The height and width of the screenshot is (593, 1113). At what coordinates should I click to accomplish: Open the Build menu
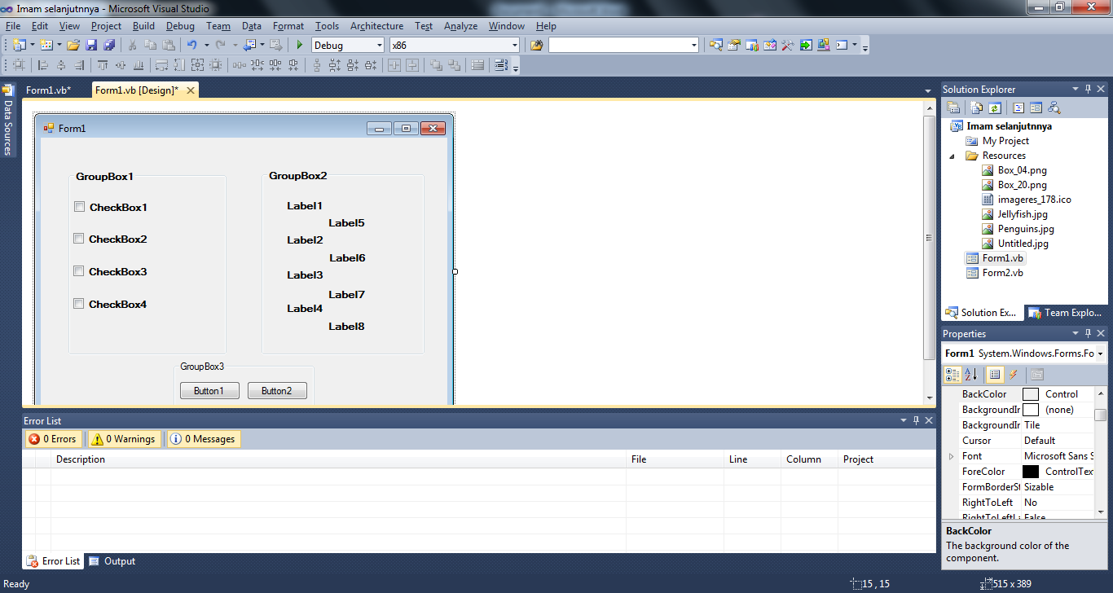point(143,26)
